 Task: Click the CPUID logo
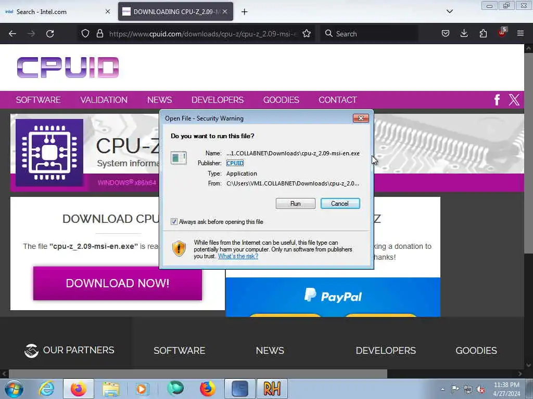68,68
